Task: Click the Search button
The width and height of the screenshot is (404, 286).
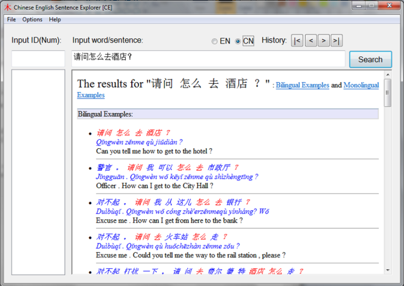Action: 371,60
